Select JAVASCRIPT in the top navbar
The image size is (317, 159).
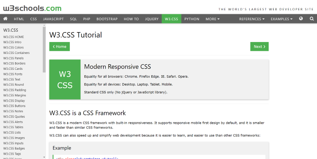[x=53, y=19]
